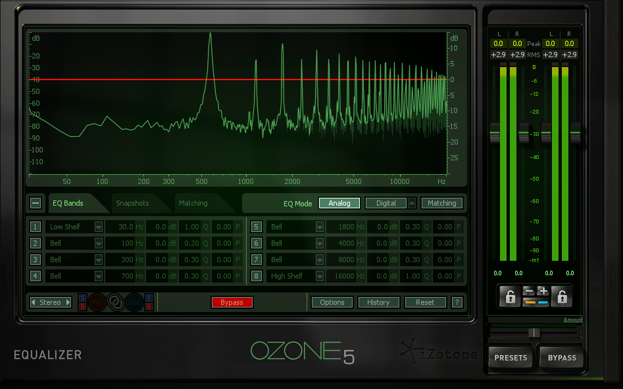The width and height of the screenshot is (623, 389).
Task: Click the global BYPASS button
Action: pyautogui.click(x=562, y=357)
